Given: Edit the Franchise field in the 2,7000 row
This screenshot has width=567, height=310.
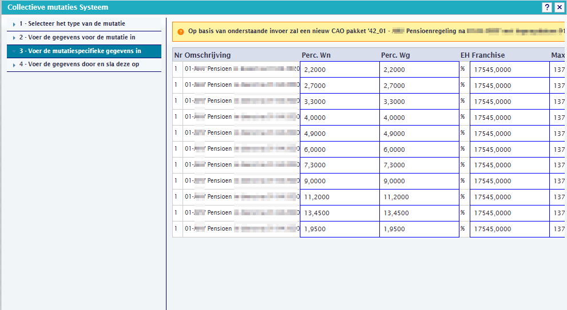Looking at the screenshot, I should (x=510, y=85).
